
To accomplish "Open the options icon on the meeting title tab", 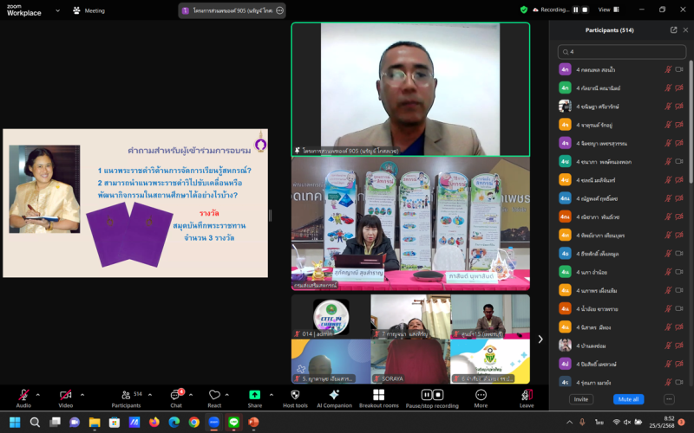I will tap(279, 10).
